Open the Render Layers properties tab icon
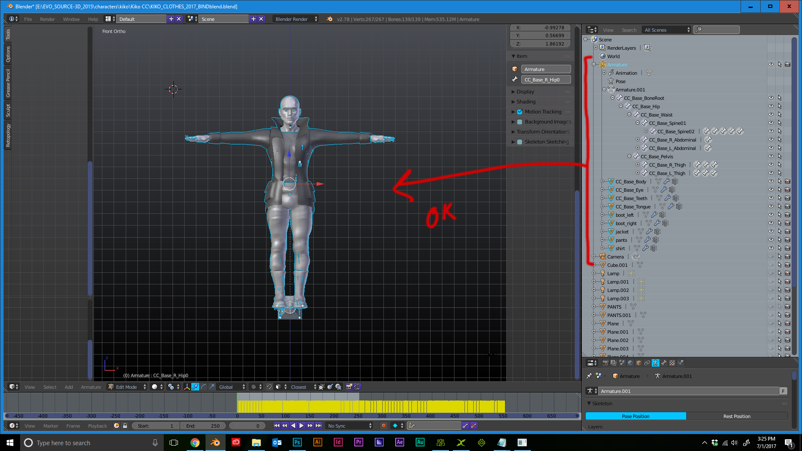 point(613,363)
